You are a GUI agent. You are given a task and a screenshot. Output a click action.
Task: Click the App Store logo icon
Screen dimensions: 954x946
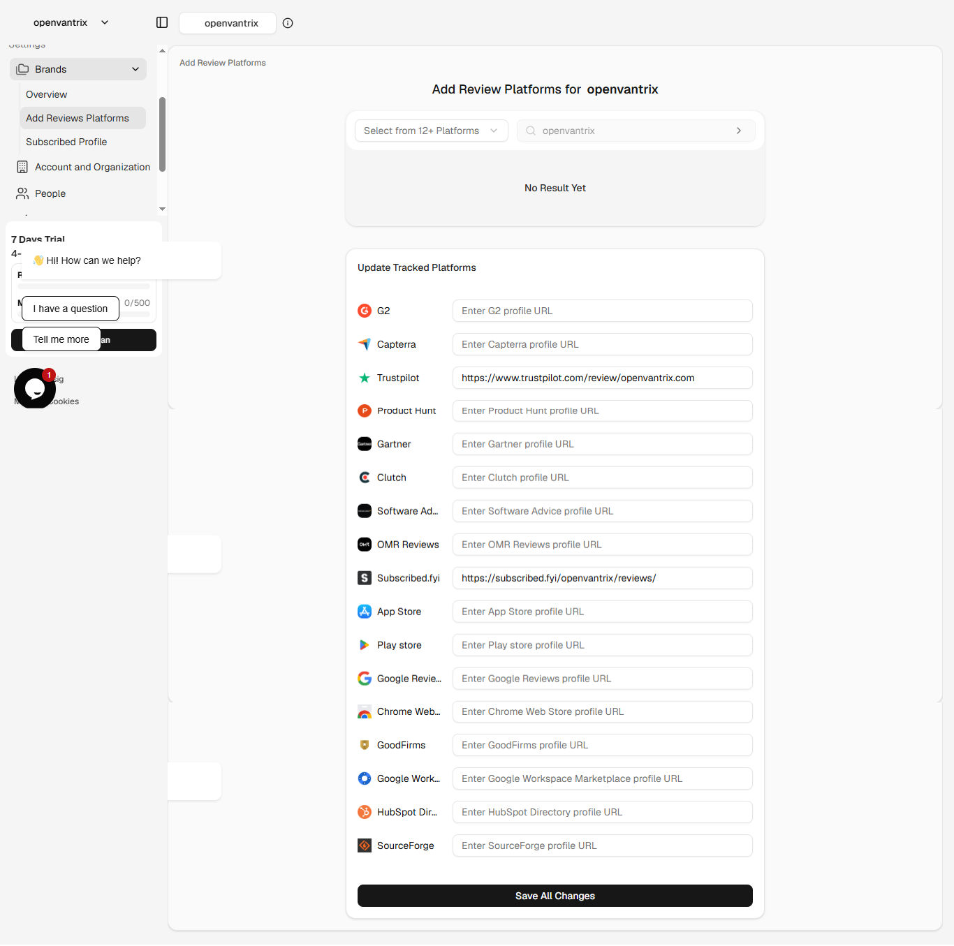(365, 612)
